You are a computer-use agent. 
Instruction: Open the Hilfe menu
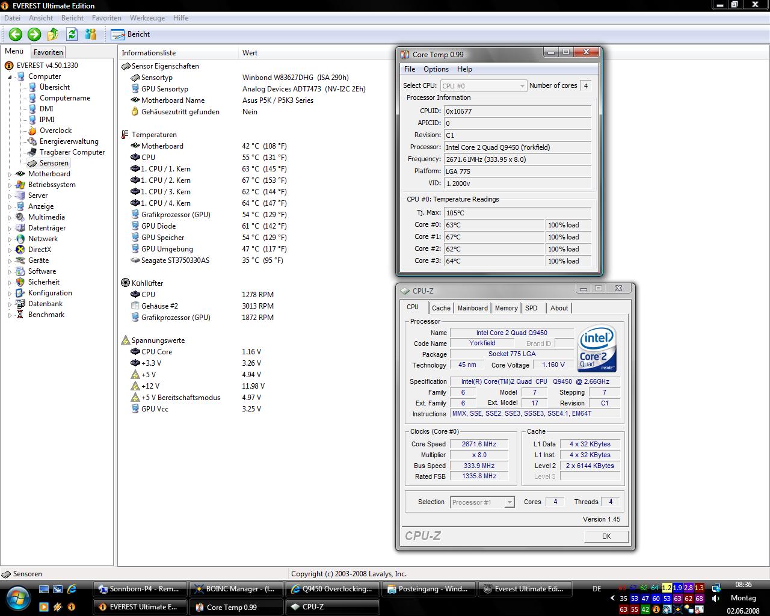click(180, 18)
